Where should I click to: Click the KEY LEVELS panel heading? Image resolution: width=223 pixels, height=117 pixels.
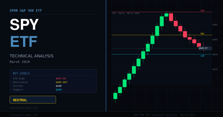tap(21, 73)
